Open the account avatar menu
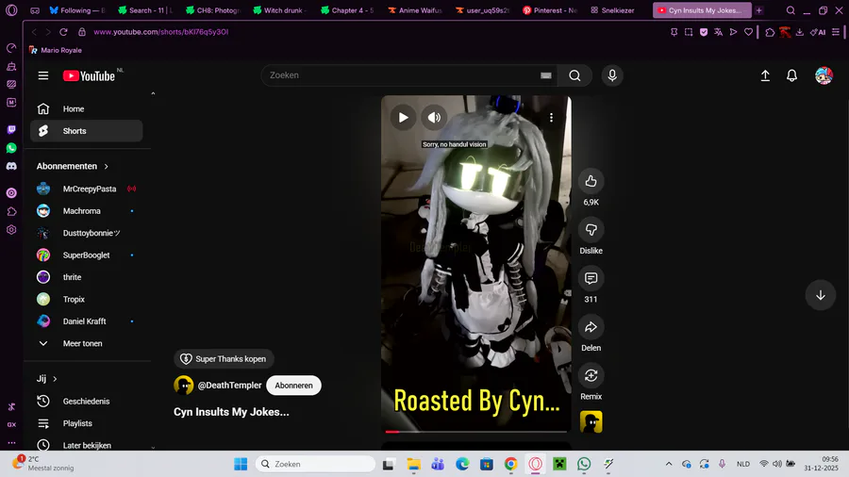This screenshot has height=477, width=849. [x=824, y=75]
